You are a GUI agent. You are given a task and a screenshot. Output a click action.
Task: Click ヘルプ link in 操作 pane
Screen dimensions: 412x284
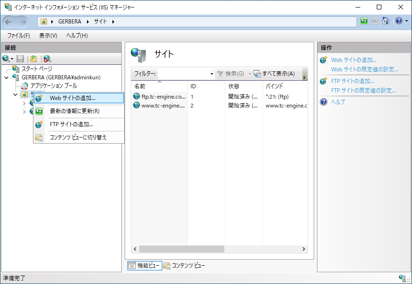338,102
